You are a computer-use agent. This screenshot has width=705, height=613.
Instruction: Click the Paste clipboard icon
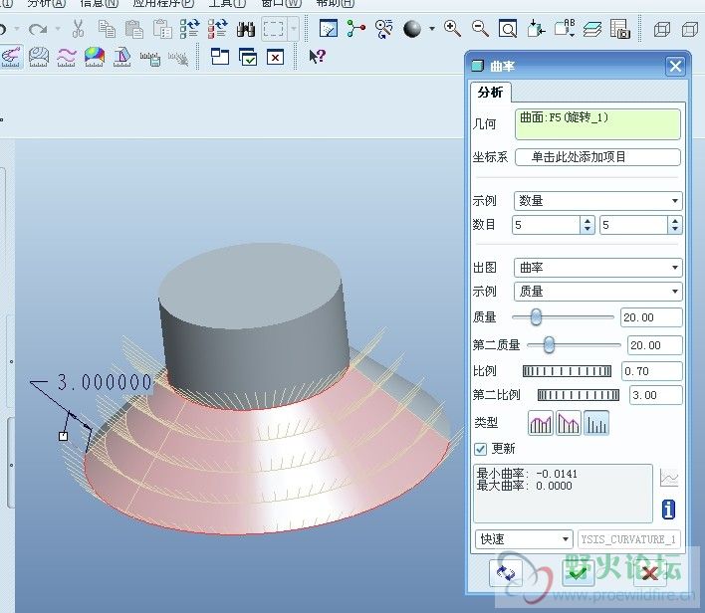134,29
